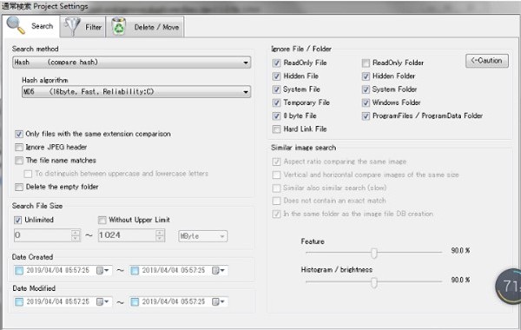Enable Hard Link File checkbox

276,129
